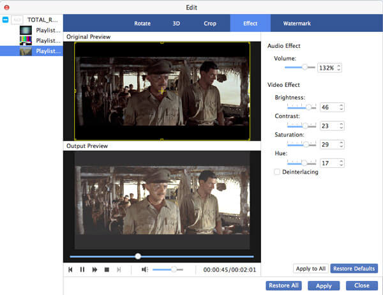Click the Volume 132% field
383x295 pixels.
329,68
